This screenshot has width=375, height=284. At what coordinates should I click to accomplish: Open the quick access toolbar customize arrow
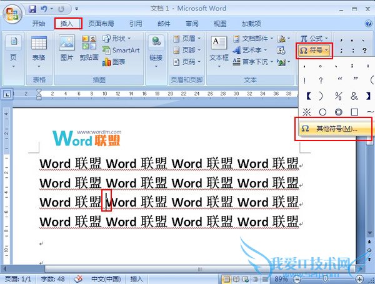[76, 9]
